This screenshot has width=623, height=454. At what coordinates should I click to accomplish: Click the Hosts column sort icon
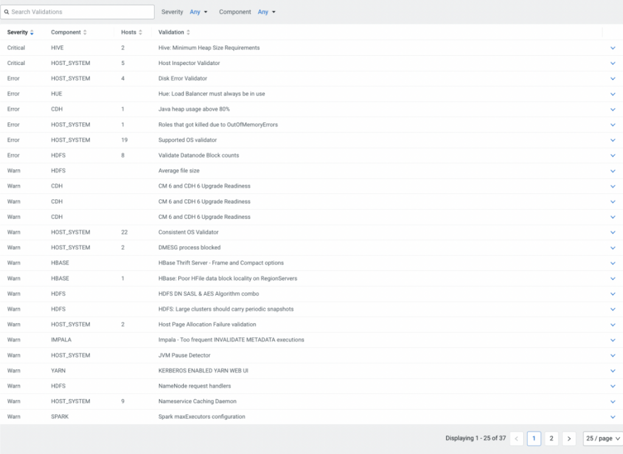coord(141,32)
